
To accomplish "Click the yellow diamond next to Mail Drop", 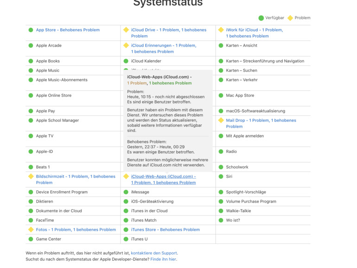I will click(221, 121).
